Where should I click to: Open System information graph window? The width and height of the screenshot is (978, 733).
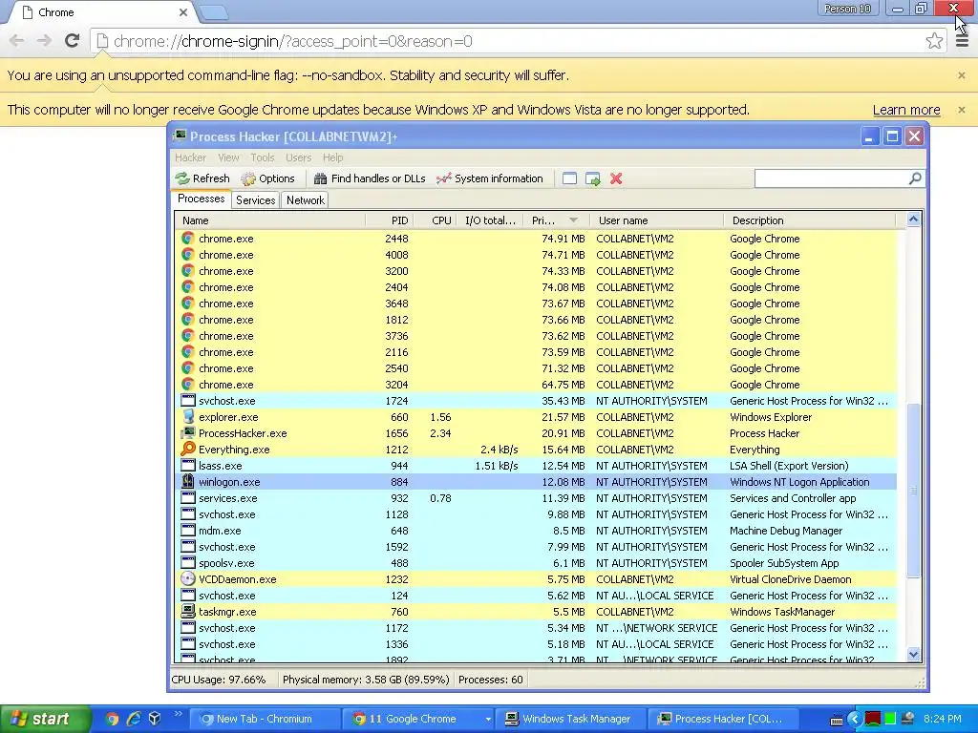tap(490, 178)
